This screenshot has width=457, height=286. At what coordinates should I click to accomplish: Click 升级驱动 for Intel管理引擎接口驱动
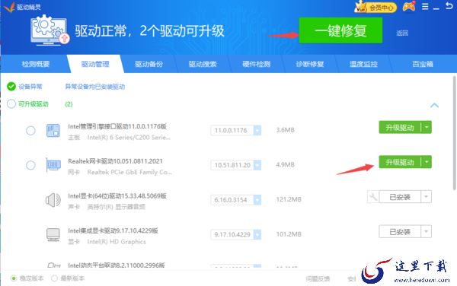pyautogui.click(x=400, y=128)
